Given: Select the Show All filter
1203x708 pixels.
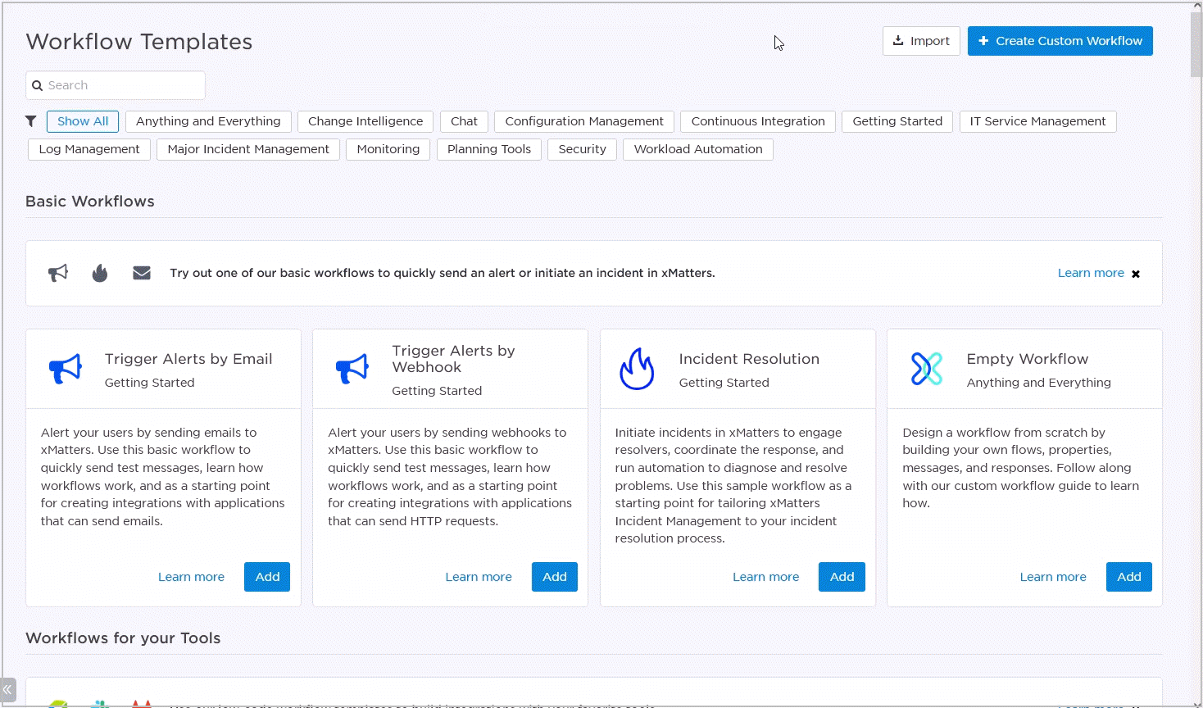Looking at the screenshot, I should click(x=83, y=121).
